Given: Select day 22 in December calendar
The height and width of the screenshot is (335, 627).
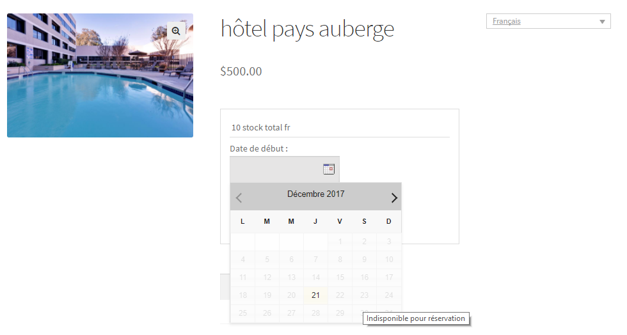Looking at the screenshot, I should tap(340, 295).
